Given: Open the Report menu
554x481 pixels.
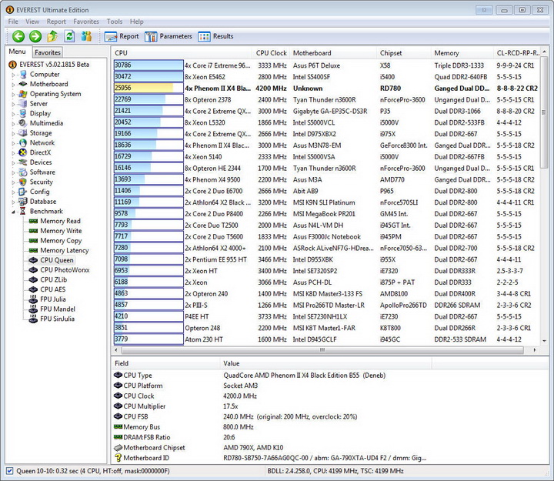Looking at the screenshot, I should (x=56, y=22).
